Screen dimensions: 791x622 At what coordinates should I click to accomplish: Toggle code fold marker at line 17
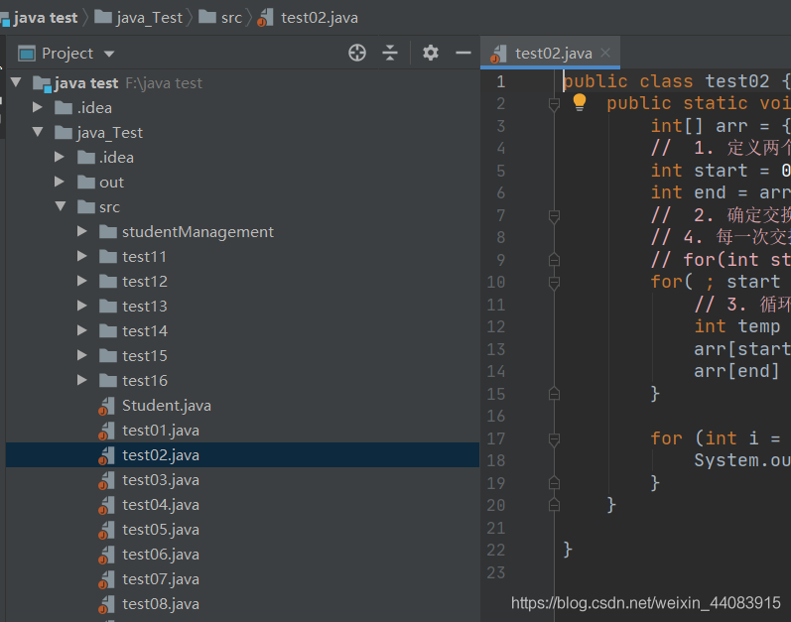click(x=554, y=439)
